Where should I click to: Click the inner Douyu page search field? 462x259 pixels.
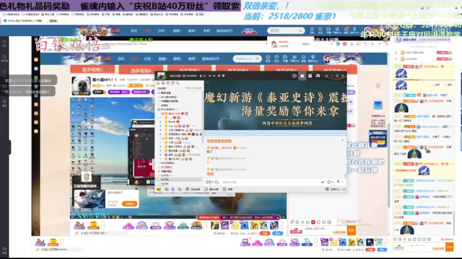tap(247, 59)
